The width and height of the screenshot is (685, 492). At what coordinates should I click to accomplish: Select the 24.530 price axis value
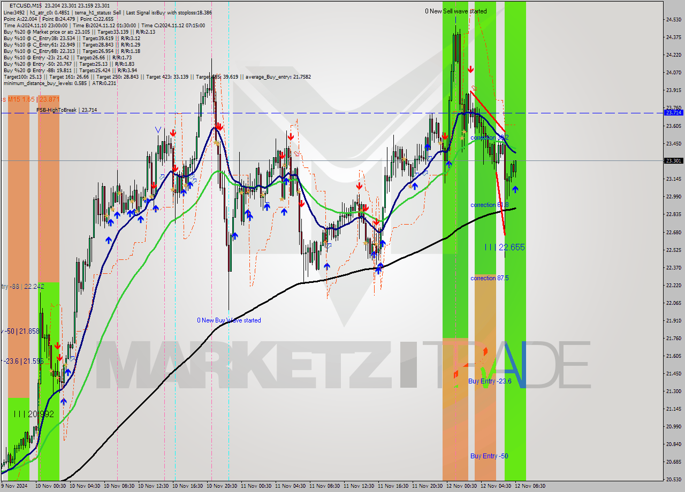tap(673, 19)
